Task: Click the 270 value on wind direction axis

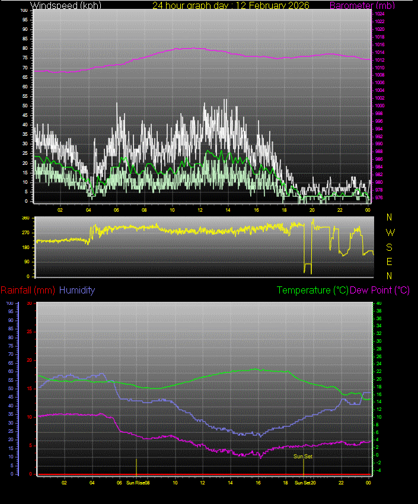Action: (25, 232)
